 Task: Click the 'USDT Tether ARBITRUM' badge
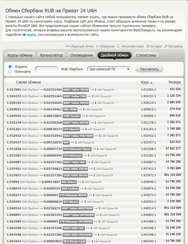point(77,208)
